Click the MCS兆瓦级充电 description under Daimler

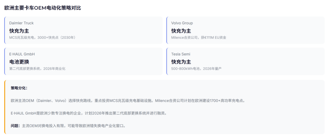[42, 37]
